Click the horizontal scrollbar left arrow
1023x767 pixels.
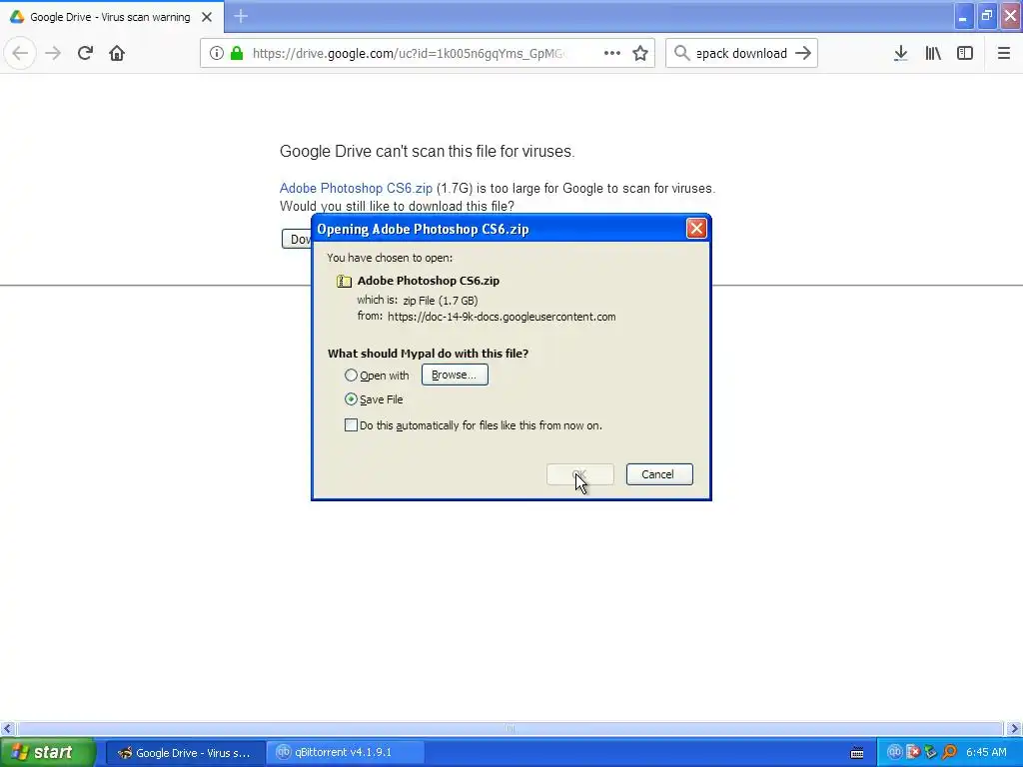tap(7, 728)
